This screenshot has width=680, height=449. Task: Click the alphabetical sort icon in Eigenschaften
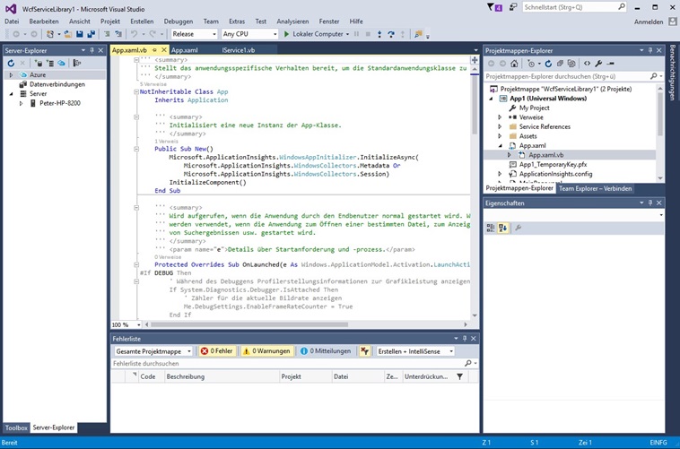[502, 229]
